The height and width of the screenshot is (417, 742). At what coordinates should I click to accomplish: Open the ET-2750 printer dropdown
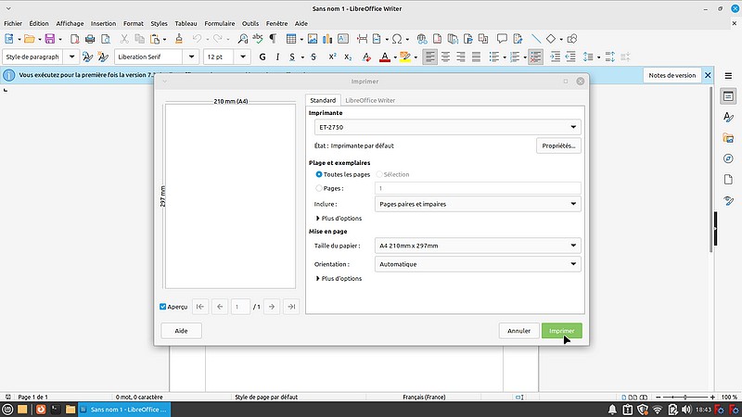click(448, 127)
